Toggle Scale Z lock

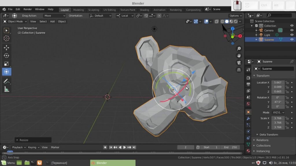click(287, 127)
